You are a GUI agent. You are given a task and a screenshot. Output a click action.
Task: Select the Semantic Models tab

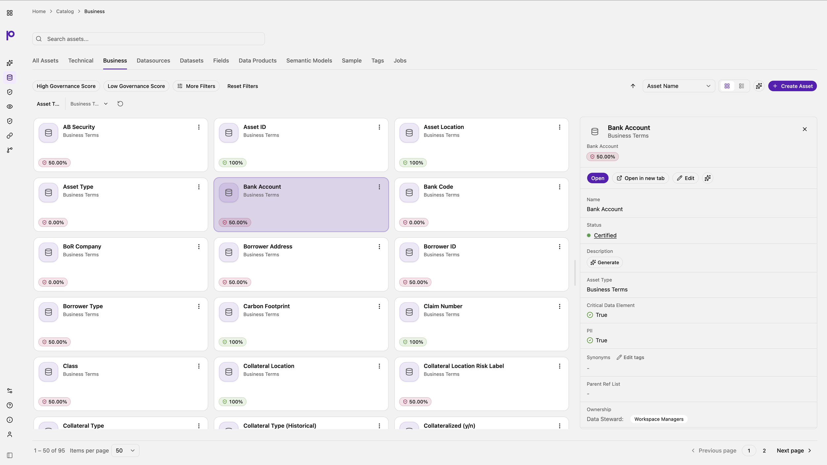coord(309,61)
